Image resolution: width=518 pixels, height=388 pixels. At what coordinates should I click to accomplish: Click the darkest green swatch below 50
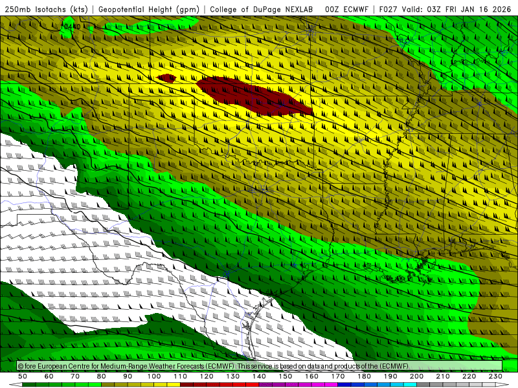click(29, 385)
